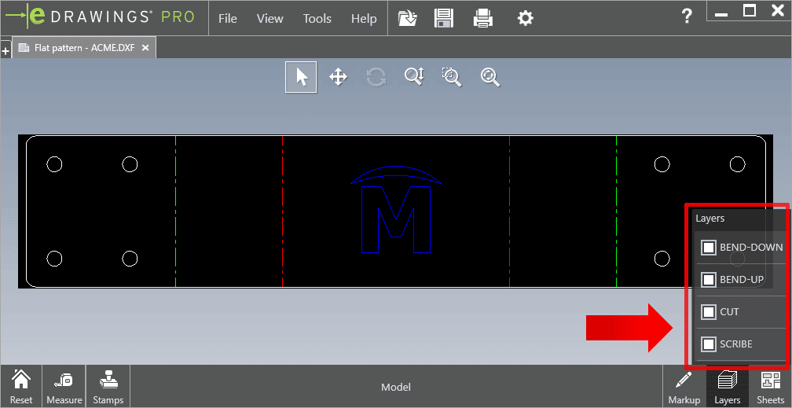Screen dimensions: 792x408
Task: Maximize the eDrawings window
Action: (750, 11)
